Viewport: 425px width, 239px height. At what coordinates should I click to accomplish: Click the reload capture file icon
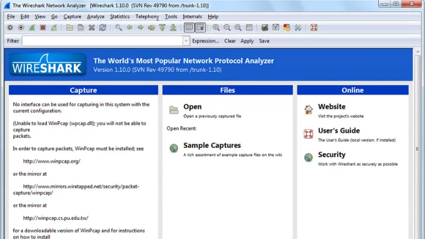click(103, 28)
